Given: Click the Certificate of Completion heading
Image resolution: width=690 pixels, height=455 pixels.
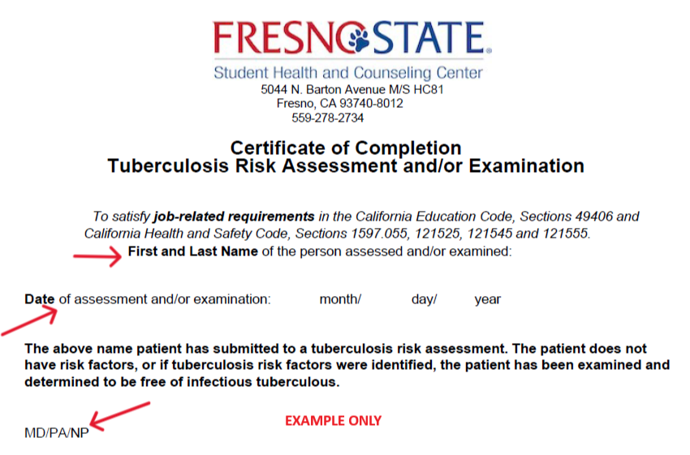Looking at the screenshot, I should [346, 148].
